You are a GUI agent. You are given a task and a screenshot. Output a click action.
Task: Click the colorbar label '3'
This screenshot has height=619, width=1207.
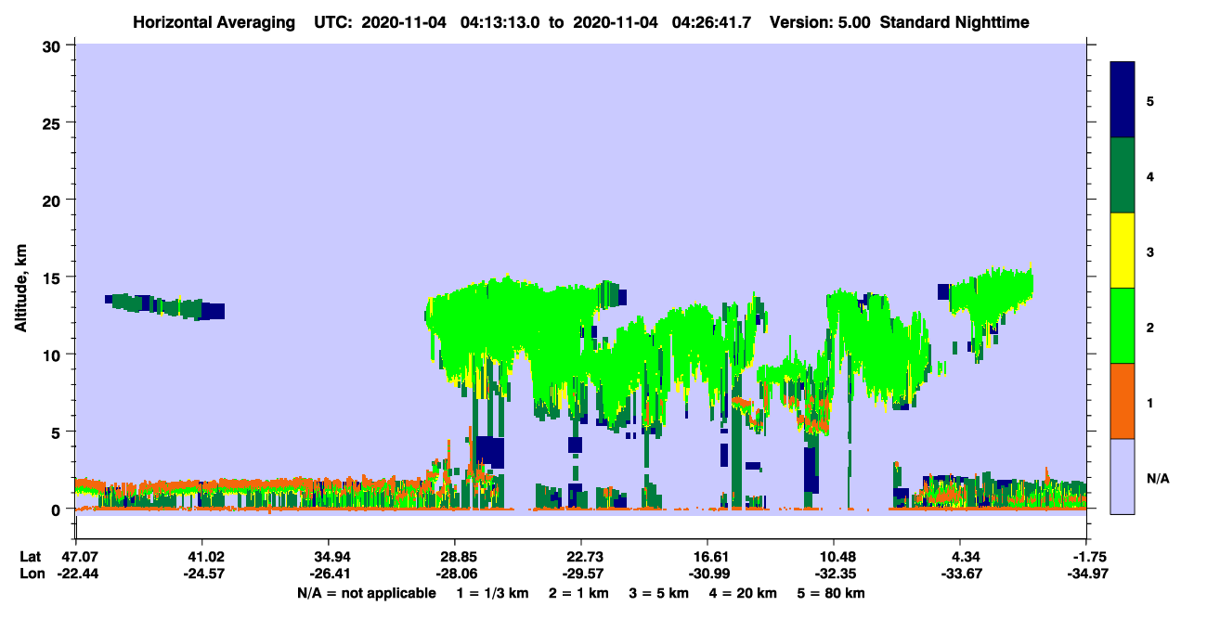pos(1151,251)
